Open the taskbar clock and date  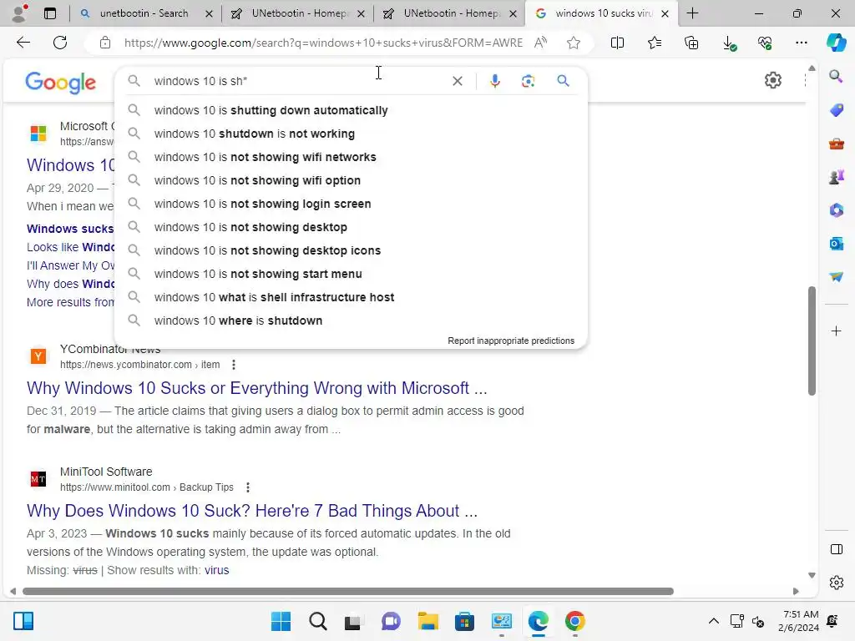tap(798, 621)
